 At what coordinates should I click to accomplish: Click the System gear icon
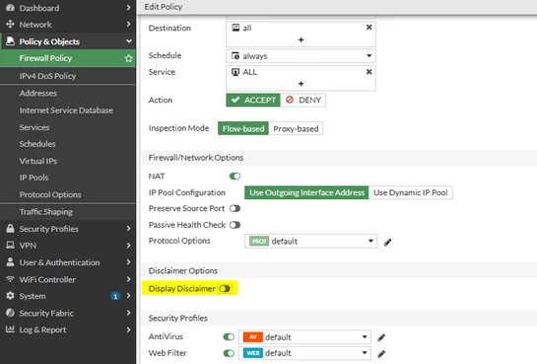point(10,296)
